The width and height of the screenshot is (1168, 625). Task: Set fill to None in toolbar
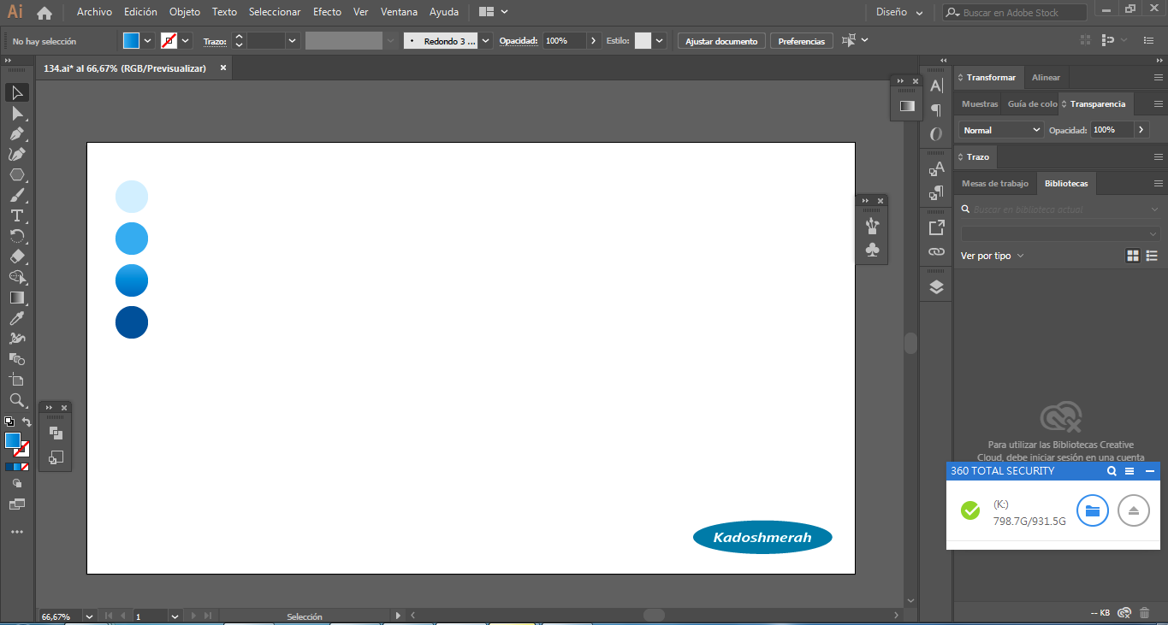click(26, 467)
